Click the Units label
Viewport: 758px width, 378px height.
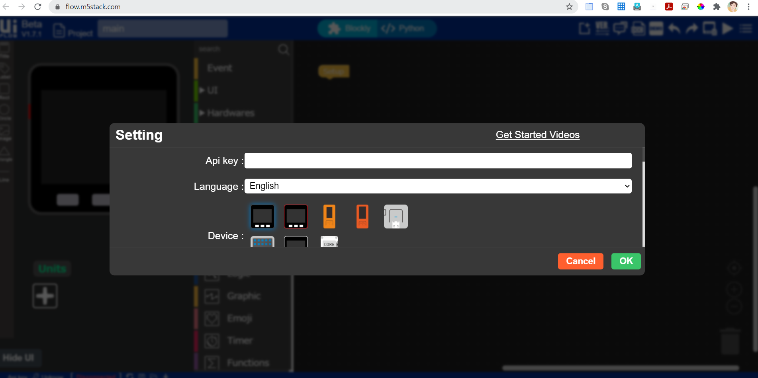coord(52,269)
